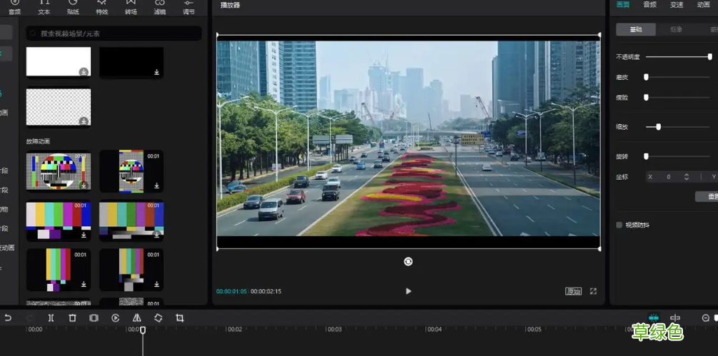The height and width of the screenshot is (356, 718).
Task: Enable the 视频防抖 checkbox
Action: pyautogui.click(x=619, y=225)
